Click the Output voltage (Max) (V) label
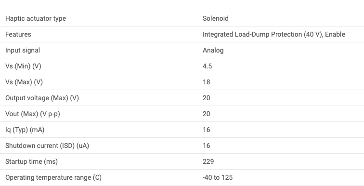The height and width of the screenshot is (186, 364). pos(42,98)
